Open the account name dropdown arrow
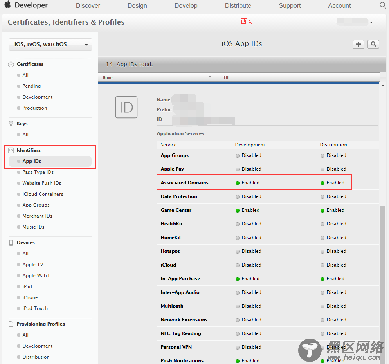The image size is (389, 364). pyautogui.click(x=371, y=22)
